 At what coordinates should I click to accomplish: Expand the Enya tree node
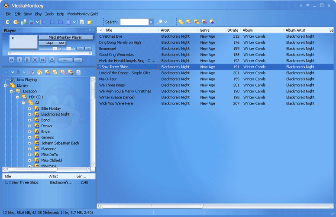coord(29,132)
